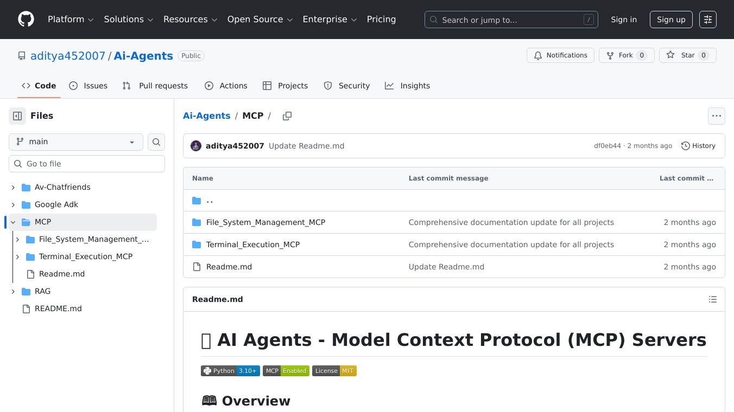The height and width of the screenshot is (412, 734).
Task: Open the Terminal_Execution_MCP folder link
Action: (x=253, y=244)
